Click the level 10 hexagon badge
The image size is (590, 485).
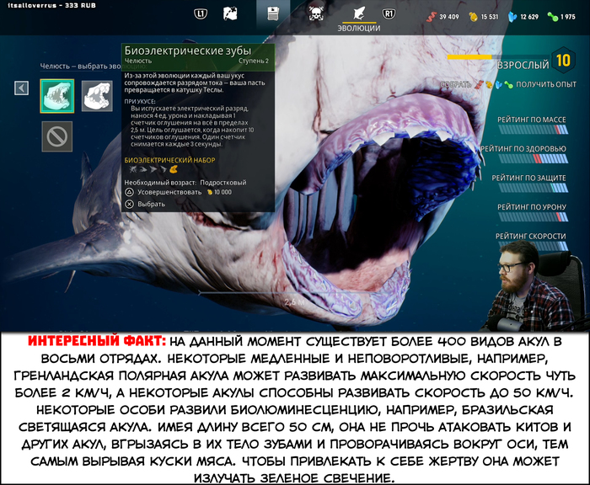(563, 61)
